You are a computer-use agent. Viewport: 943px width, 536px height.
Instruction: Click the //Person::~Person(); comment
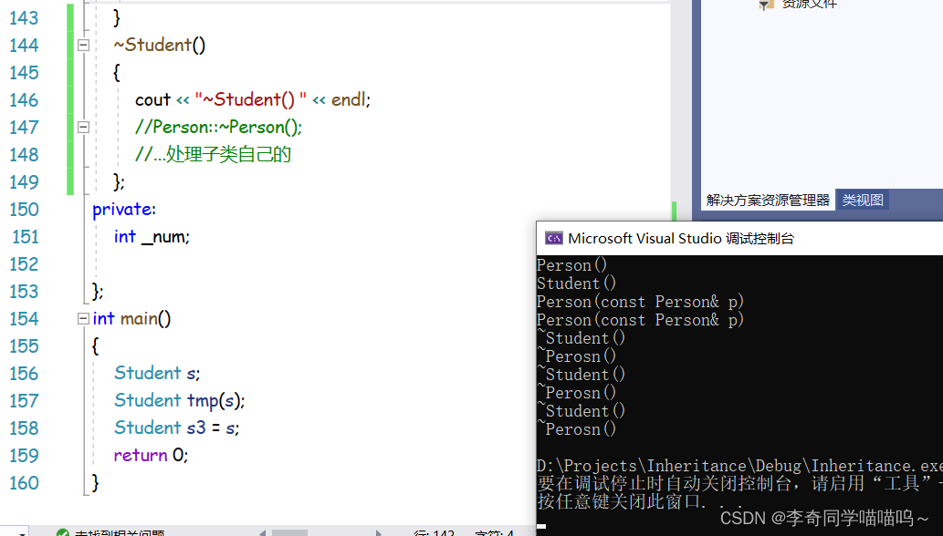click(x=218, y=128)
